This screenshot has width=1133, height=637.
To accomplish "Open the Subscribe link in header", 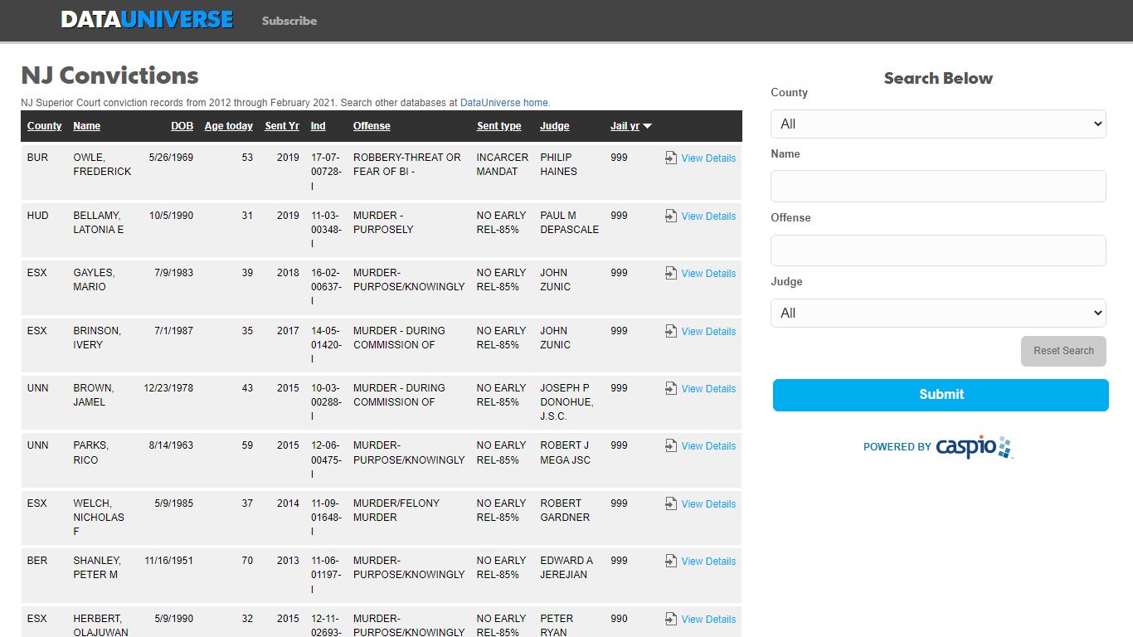I will [289, 21].
